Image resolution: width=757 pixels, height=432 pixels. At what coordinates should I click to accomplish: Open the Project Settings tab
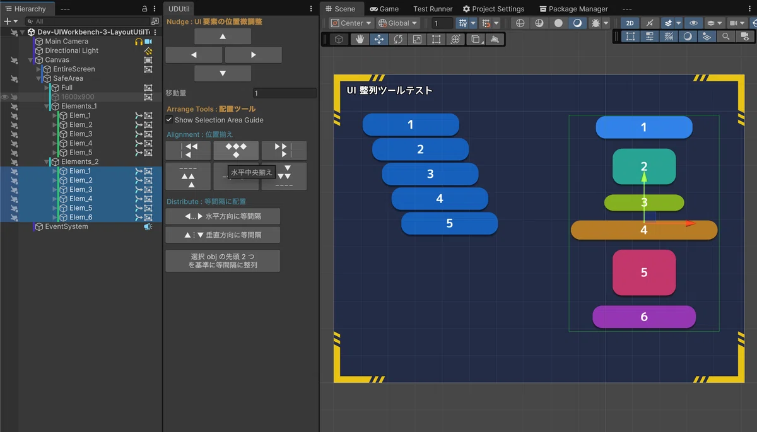(x=493, y=9)
